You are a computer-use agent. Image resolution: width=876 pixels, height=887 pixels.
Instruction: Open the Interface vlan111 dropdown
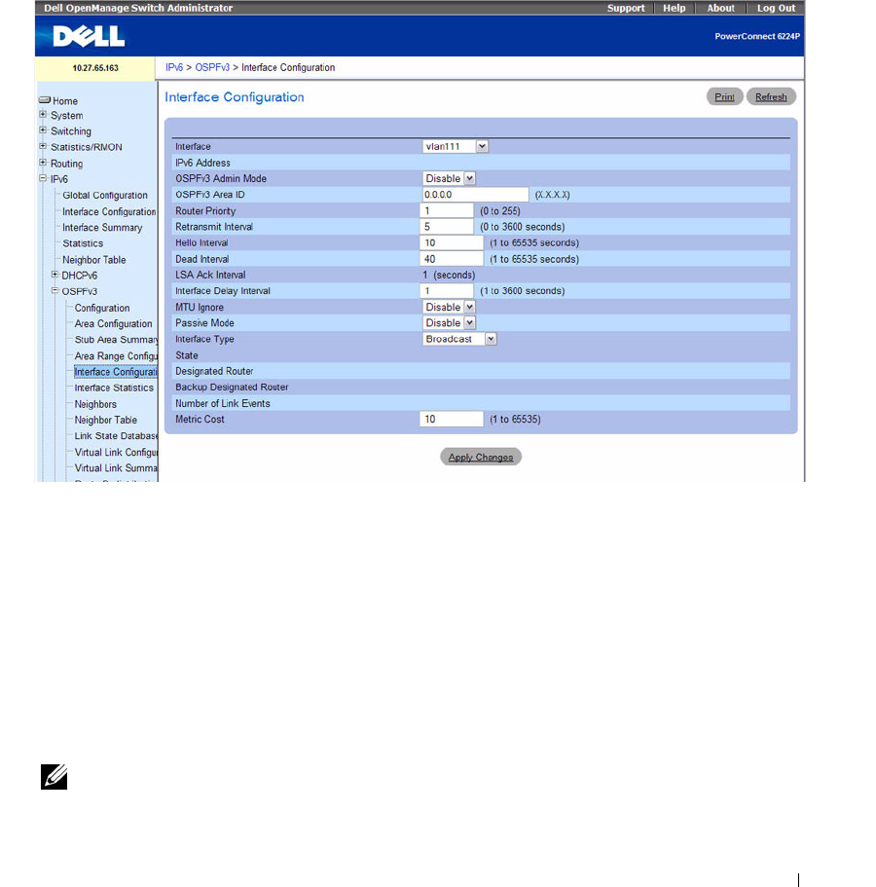(482, 146)
